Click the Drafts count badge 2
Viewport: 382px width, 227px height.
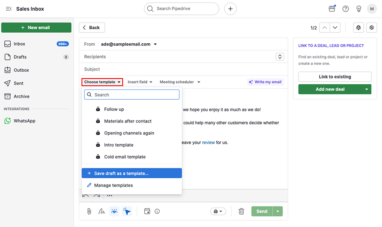[66, 57]
